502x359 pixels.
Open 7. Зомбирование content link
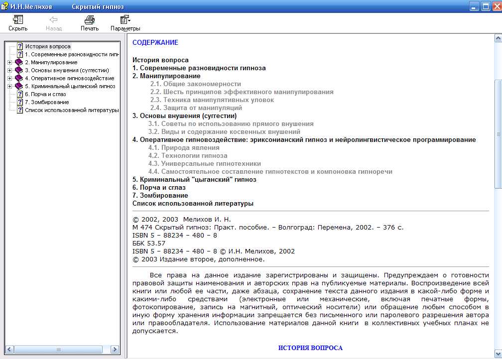click(x=160, y=196)
